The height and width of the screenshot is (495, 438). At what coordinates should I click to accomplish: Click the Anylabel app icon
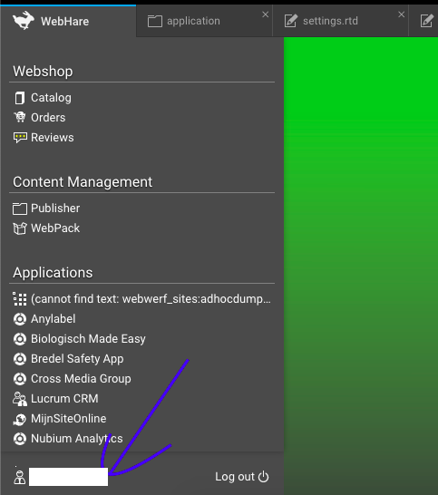20,319
